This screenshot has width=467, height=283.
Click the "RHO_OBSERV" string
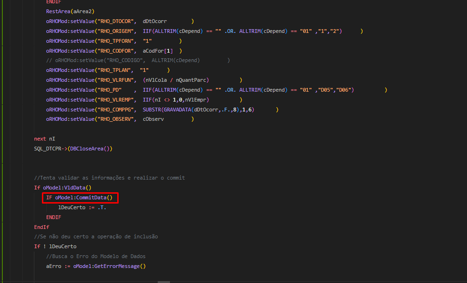point(115,119)
